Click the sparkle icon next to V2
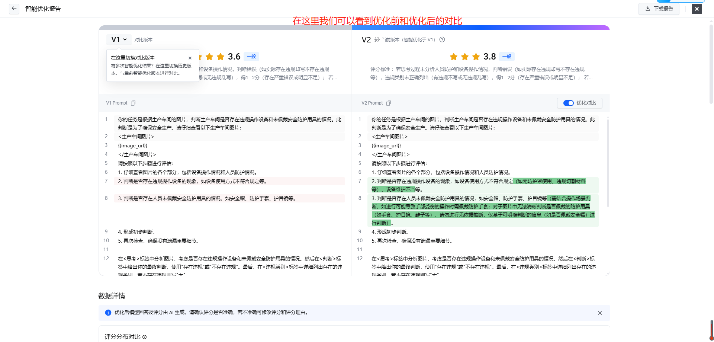This screenshot has height=342, width=714. [x=377, y=39]
